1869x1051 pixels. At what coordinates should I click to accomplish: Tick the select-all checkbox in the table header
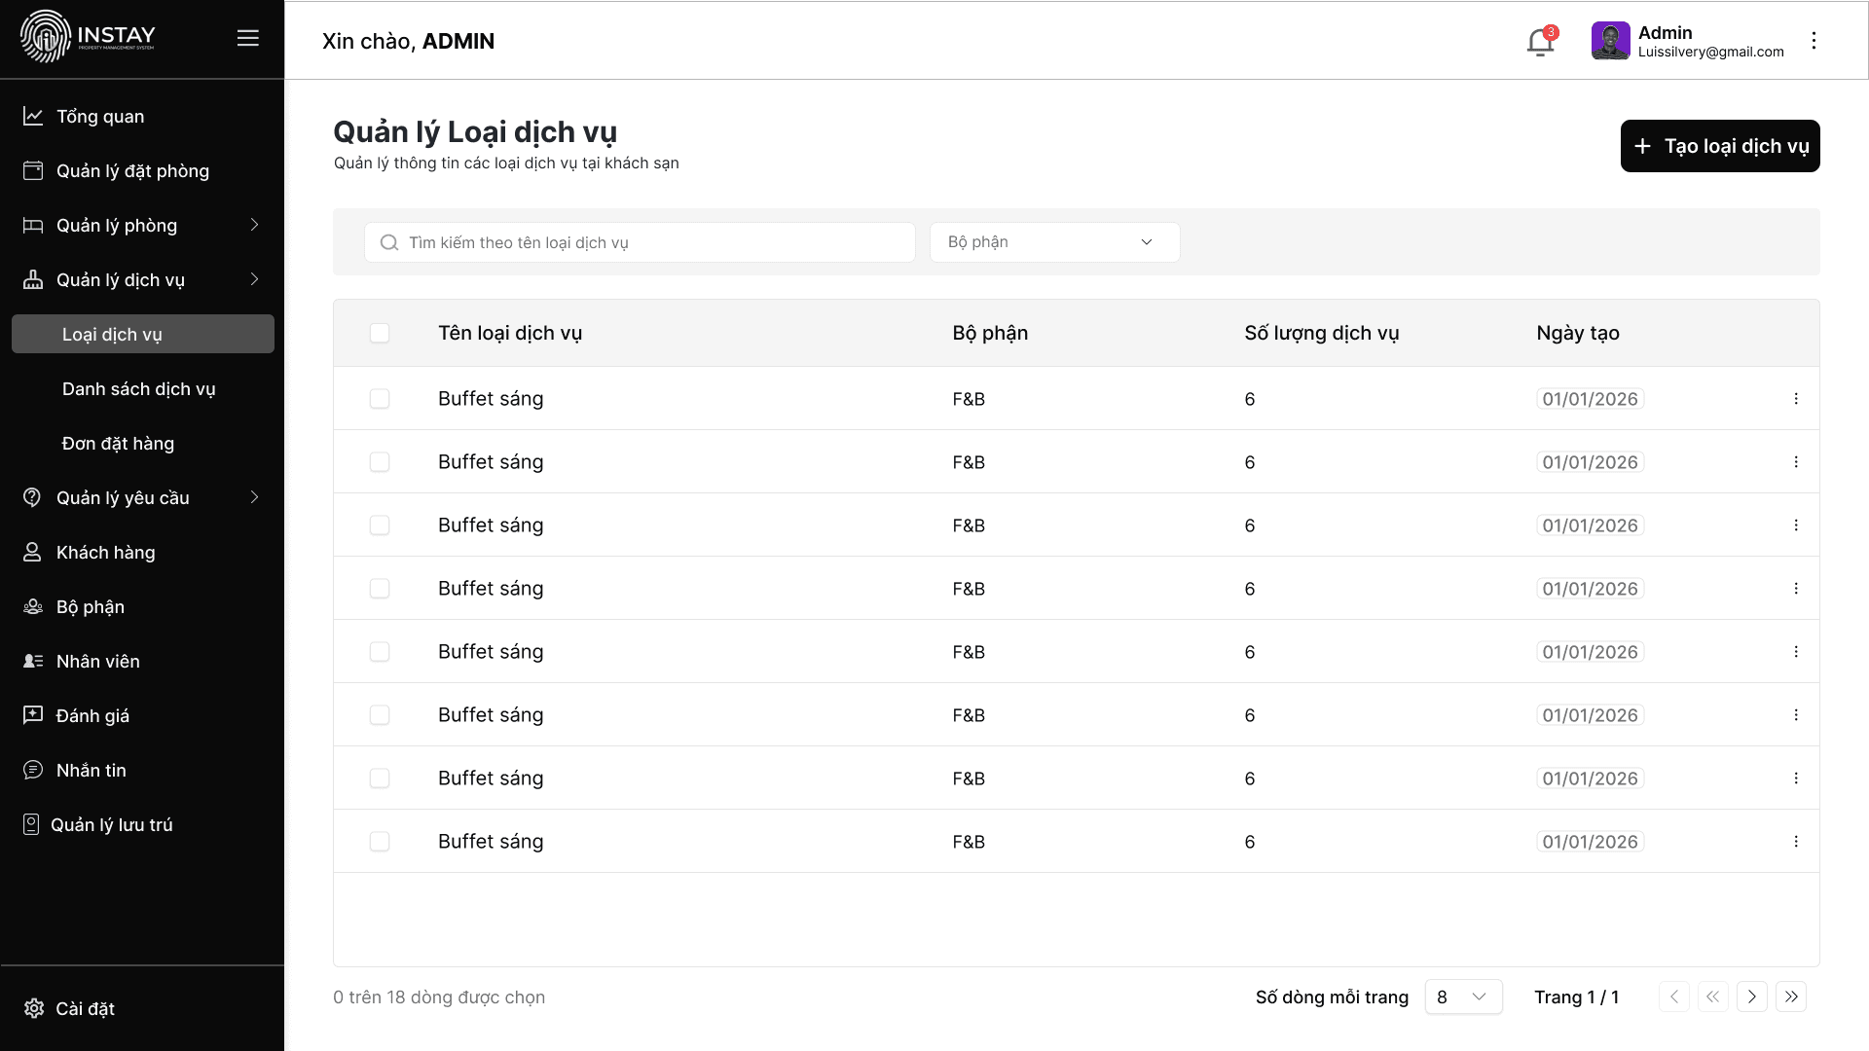tap(380, 333)
